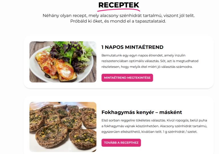
Task: Open the garlic bread rounds photo
Action: 63,127
